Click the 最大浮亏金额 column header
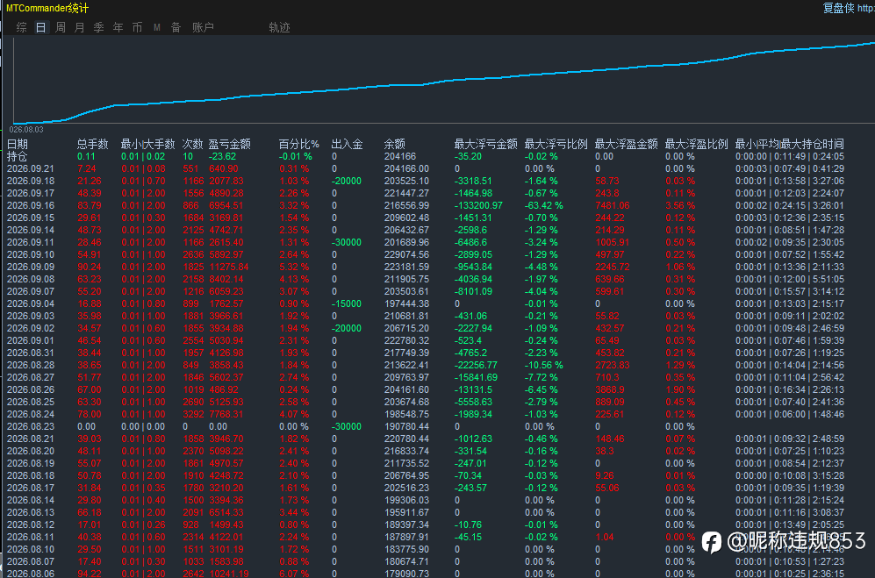Viewport: 875px width, 578px height. point(485,144)
